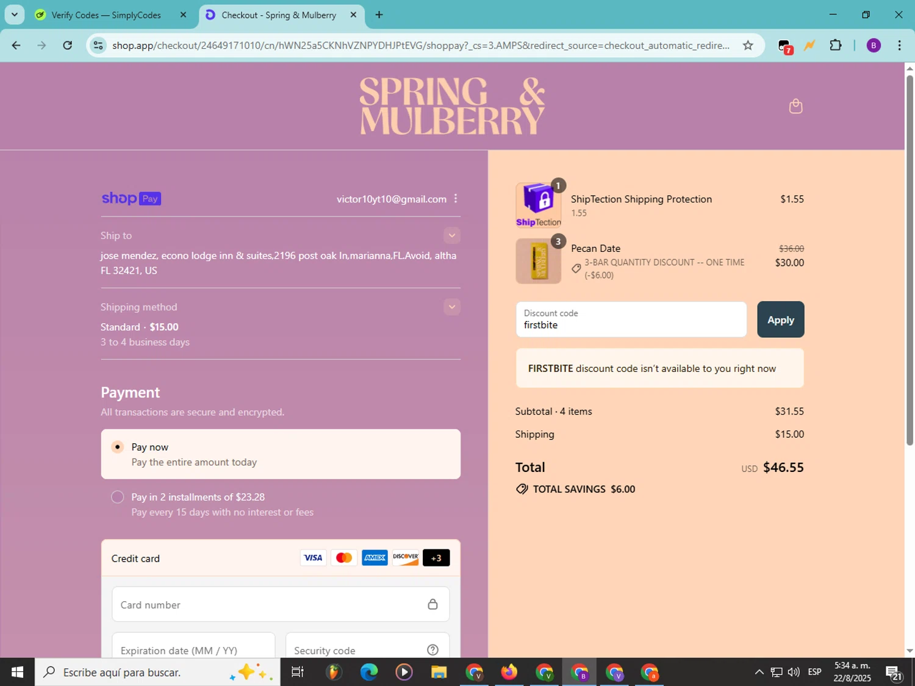Launch Microsoft Edge from taskbar
Viewport: 915px width, 686px height.
(x=368, y=672)
